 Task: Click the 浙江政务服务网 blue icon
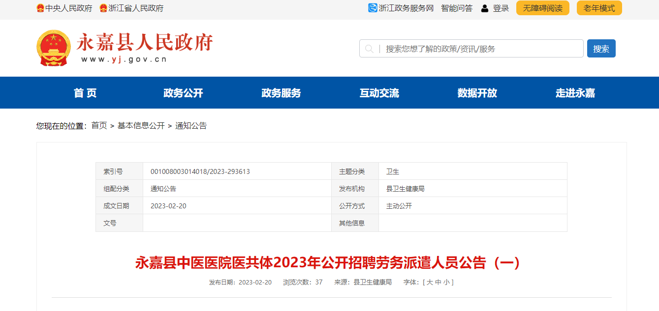coord(373,8)
